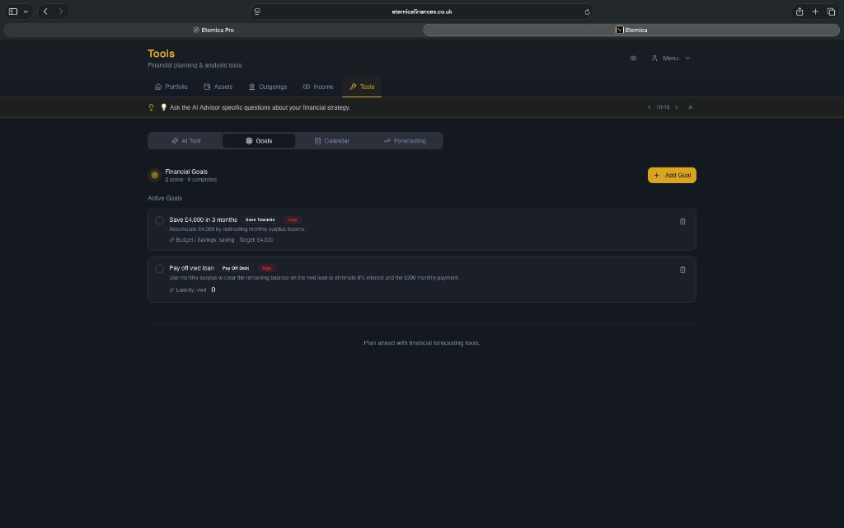Switch to the Forecasting tab
This screenshot has height=528, width=844.
405,140
